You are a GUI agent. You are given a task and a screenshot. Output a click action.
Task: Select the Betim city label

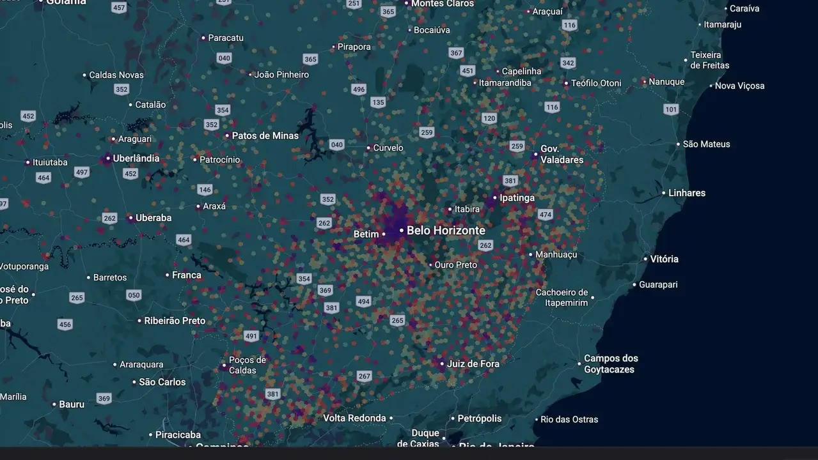366,234
